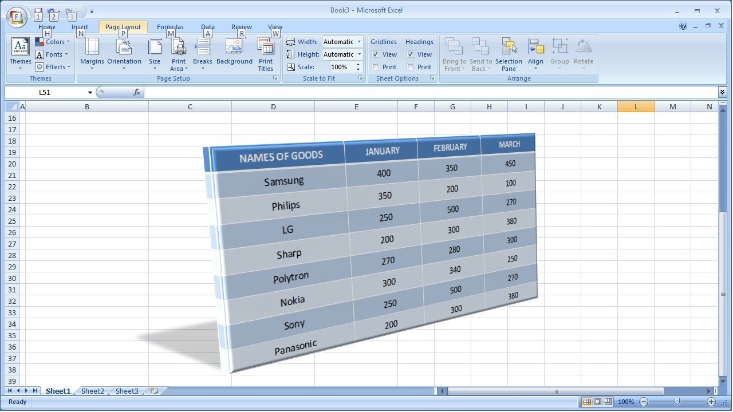Select column L header
The image size is (733, 412).
point(636,106)
